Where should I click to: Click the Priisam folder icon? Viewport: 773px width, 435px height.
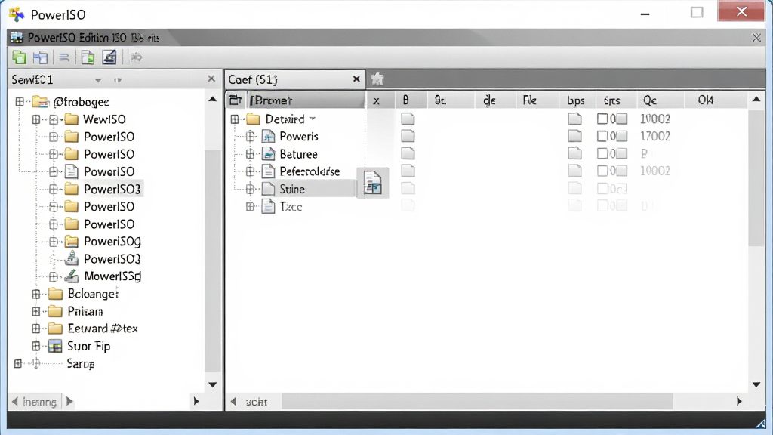click(55, 311)
